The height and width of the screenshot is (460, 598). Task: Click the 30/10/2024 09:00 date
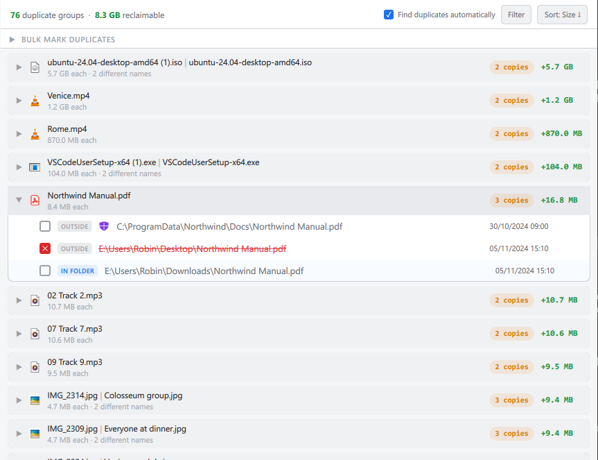pos(519,226)
